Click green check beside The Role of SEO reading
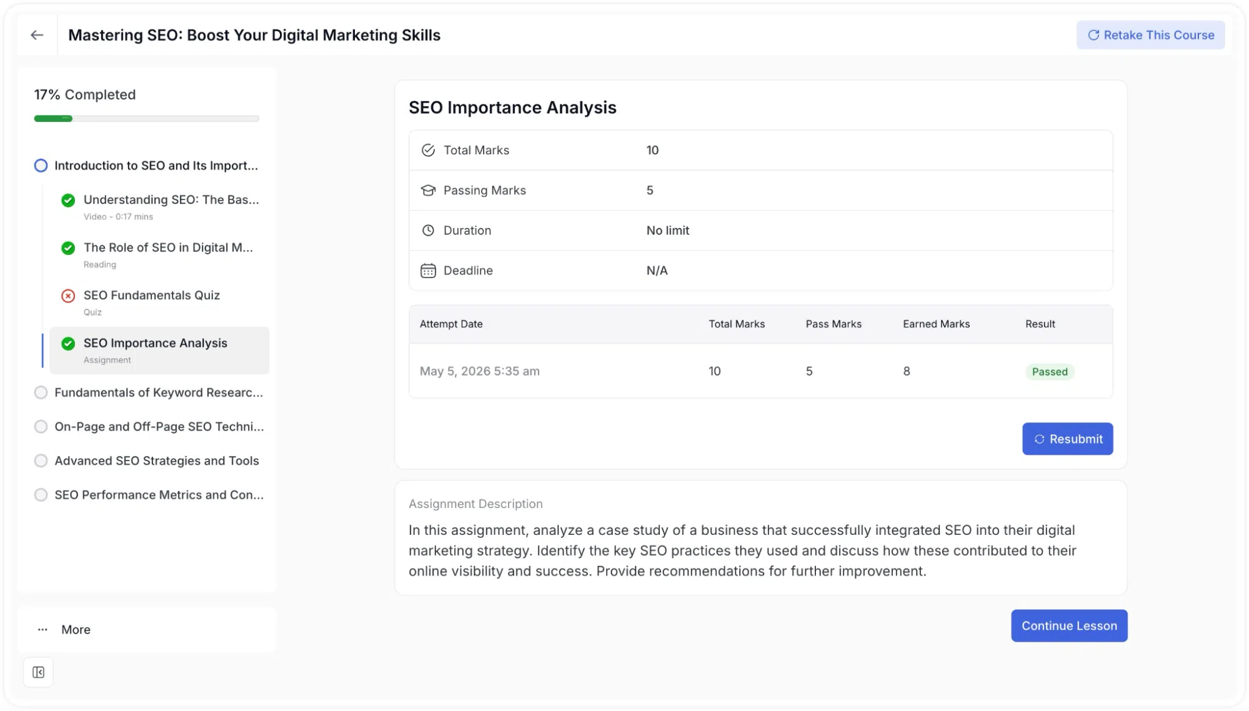 [x=68, y=248]
